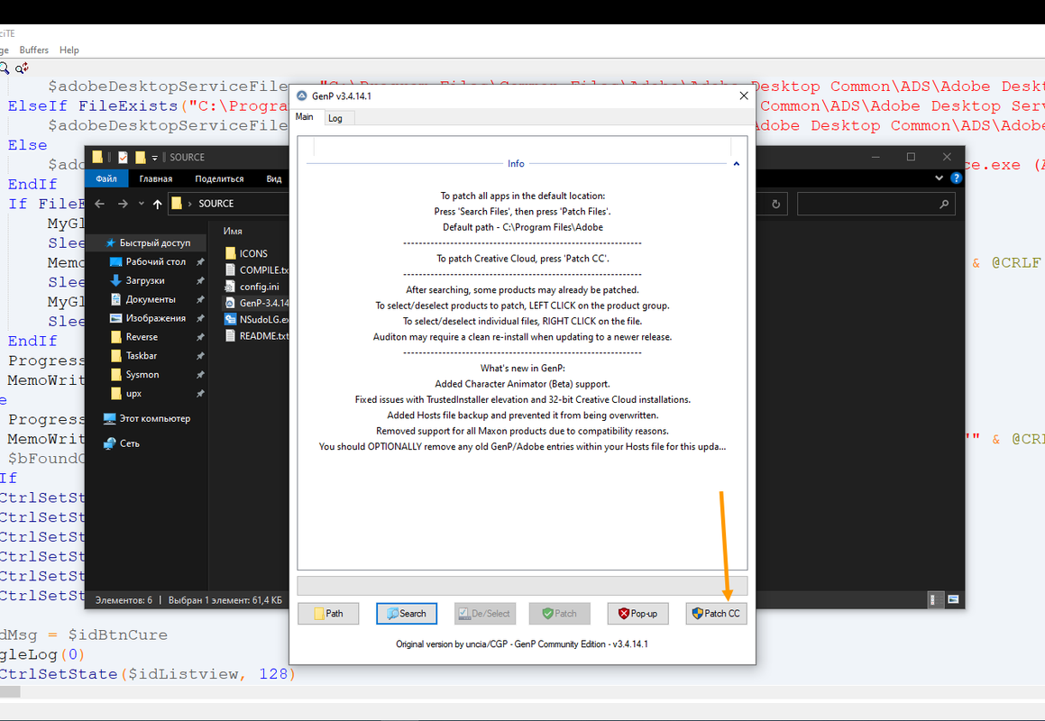Select the COMPILE.txt file
Viewport: 1045px width, 721px height.
tap(255, 269)
